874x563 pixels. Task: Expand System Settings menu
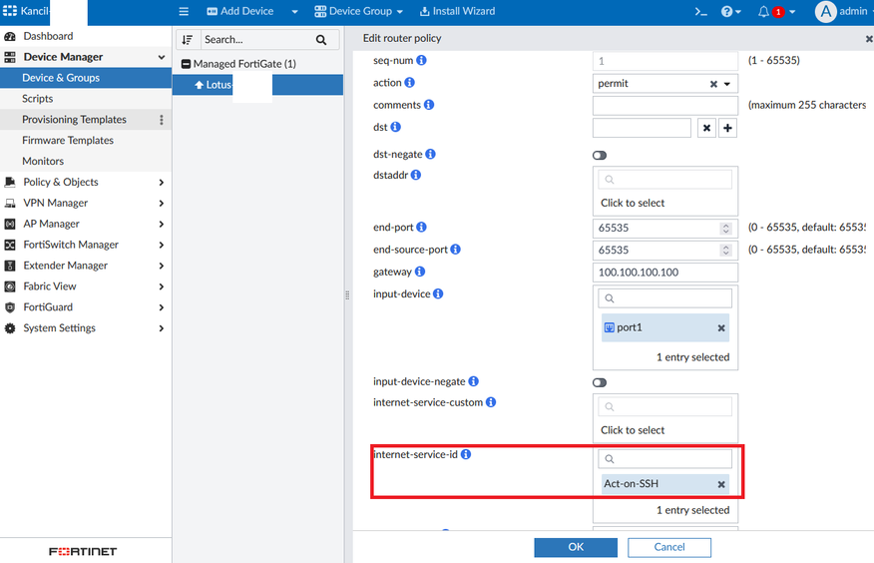[x=161, y=328]
